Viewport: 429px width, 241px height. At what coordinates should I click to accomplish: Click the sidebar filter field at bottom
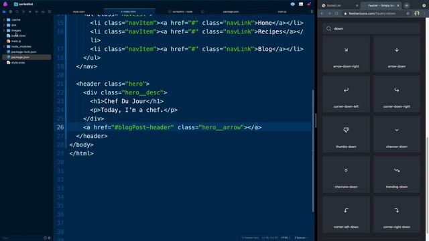22,238
